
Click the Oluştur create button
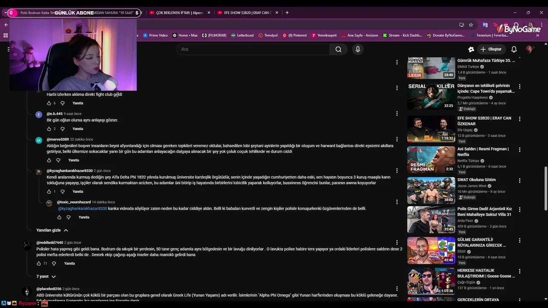click(x=491, y=49)
